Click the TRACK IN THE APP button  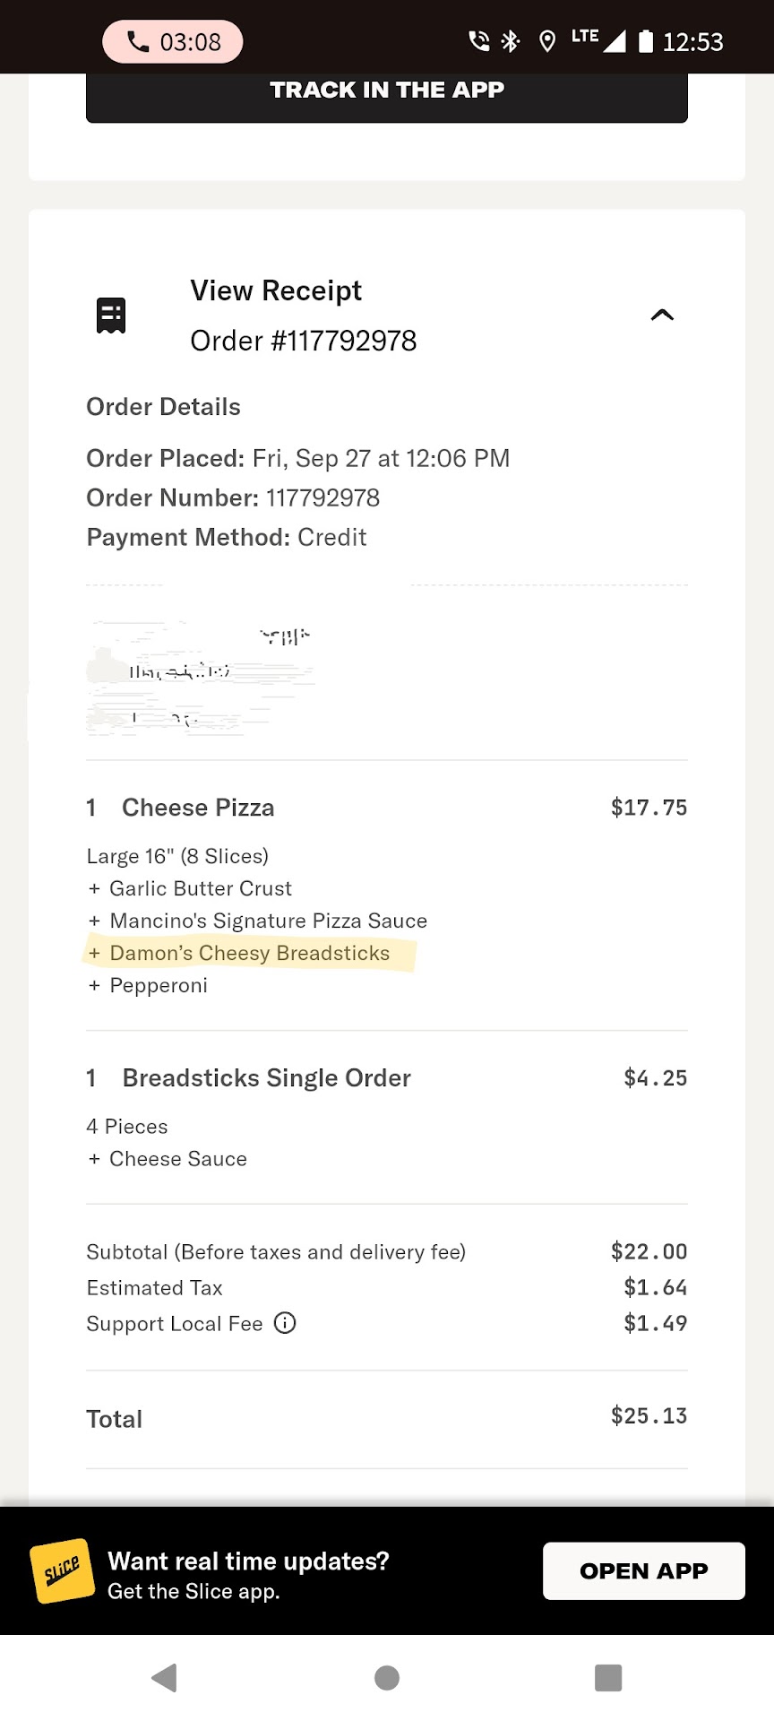click(387, 91)
